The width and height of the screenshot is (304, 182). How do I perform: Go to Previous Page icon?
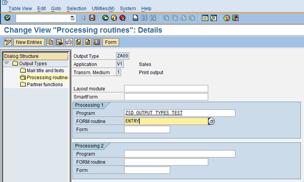coord(175,18)
